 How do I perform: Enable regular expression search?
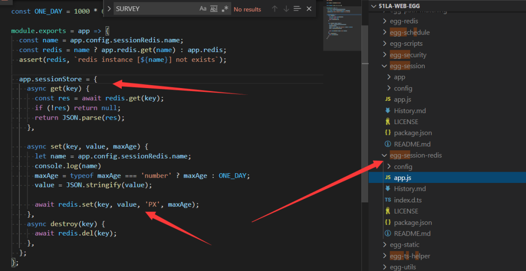tap(225, 9)
